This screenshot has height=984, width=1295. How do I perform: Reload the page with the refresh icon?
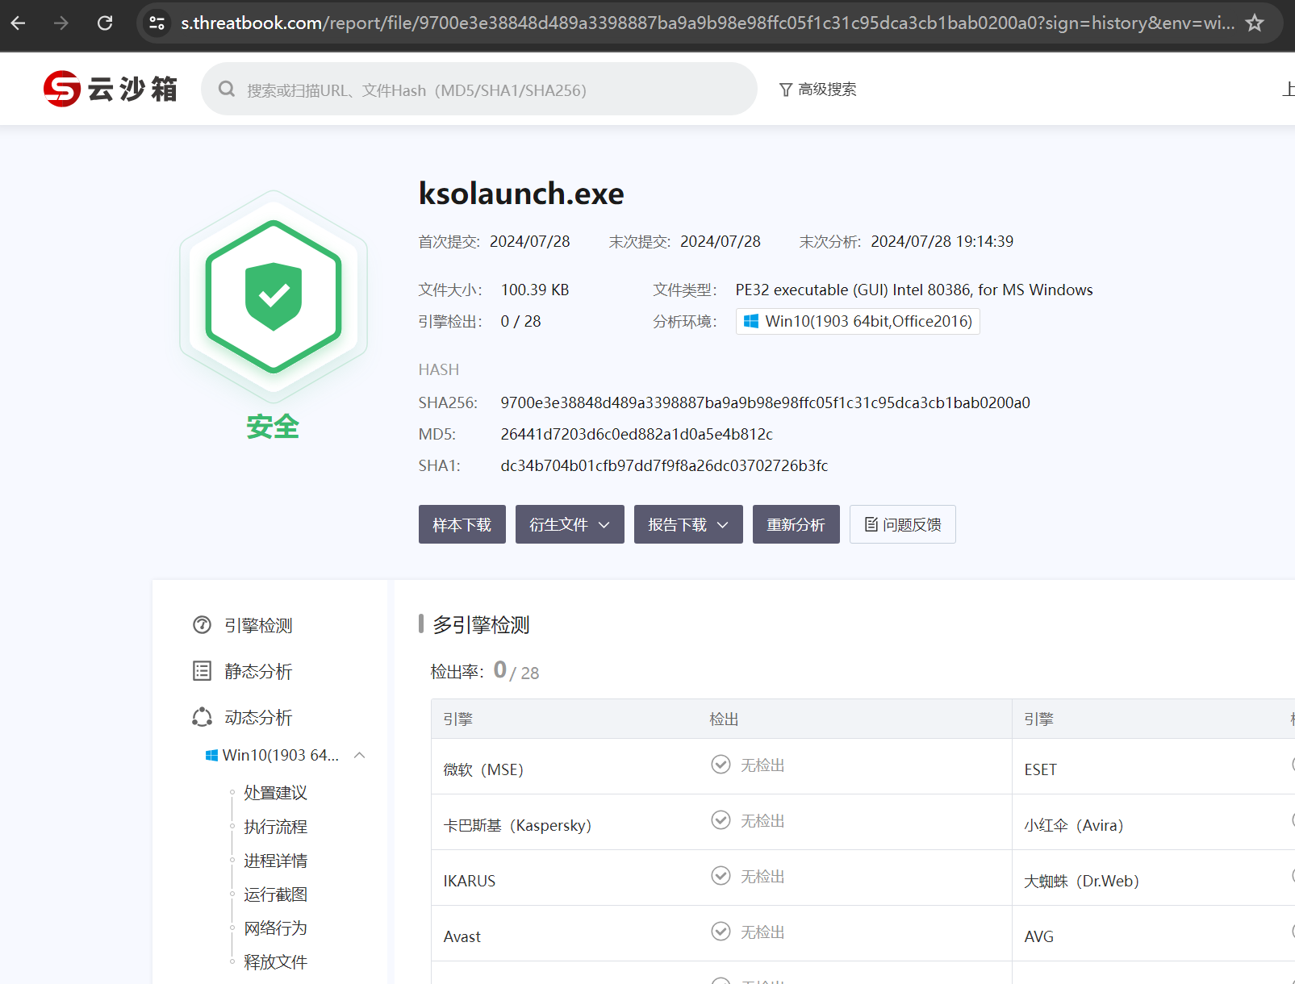pos(105,23)
